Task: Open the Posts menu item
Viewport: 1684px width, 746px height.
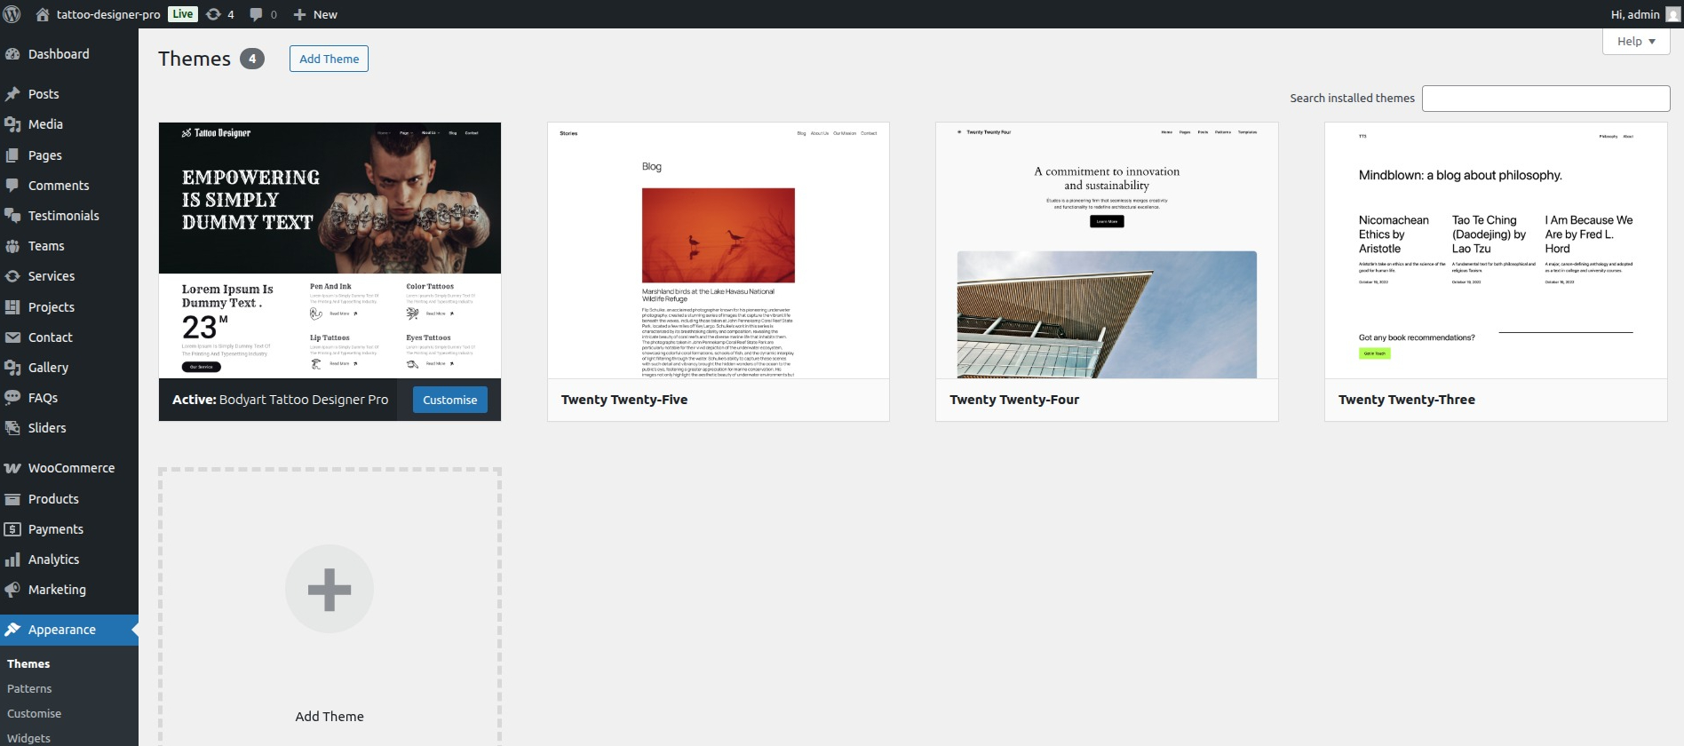Action: 44,94
